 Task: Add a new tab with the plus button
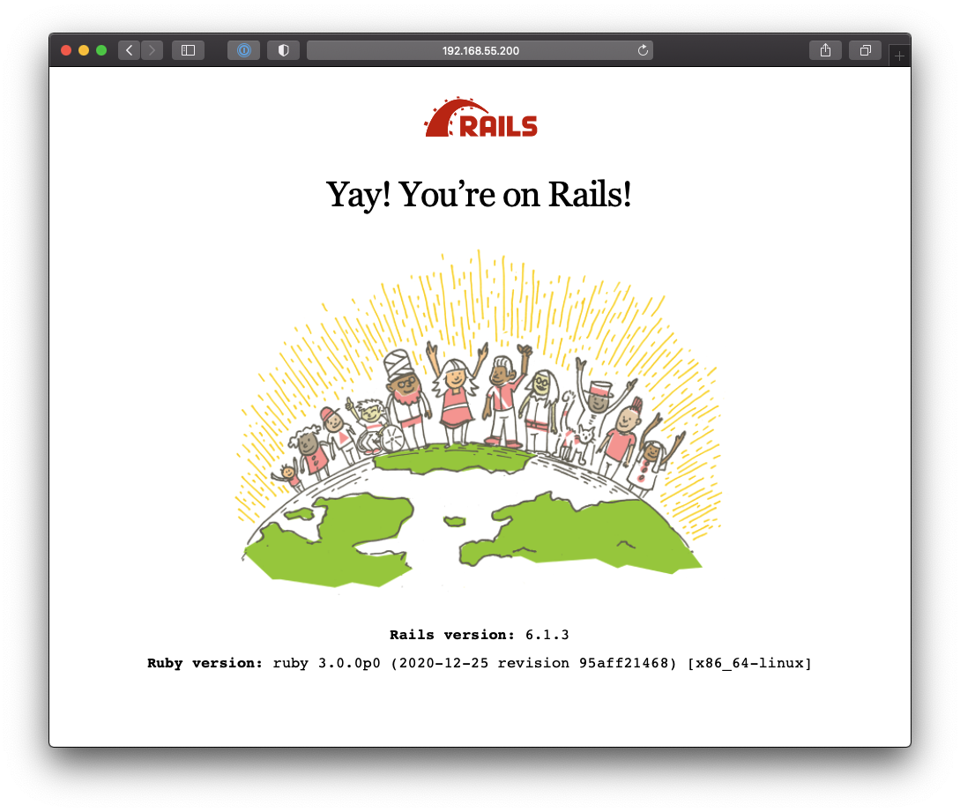click(899, 56)
